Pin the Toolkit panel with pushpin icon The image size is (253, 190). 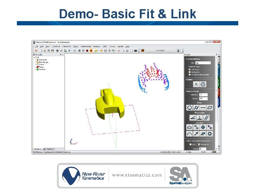coord(216,55)
